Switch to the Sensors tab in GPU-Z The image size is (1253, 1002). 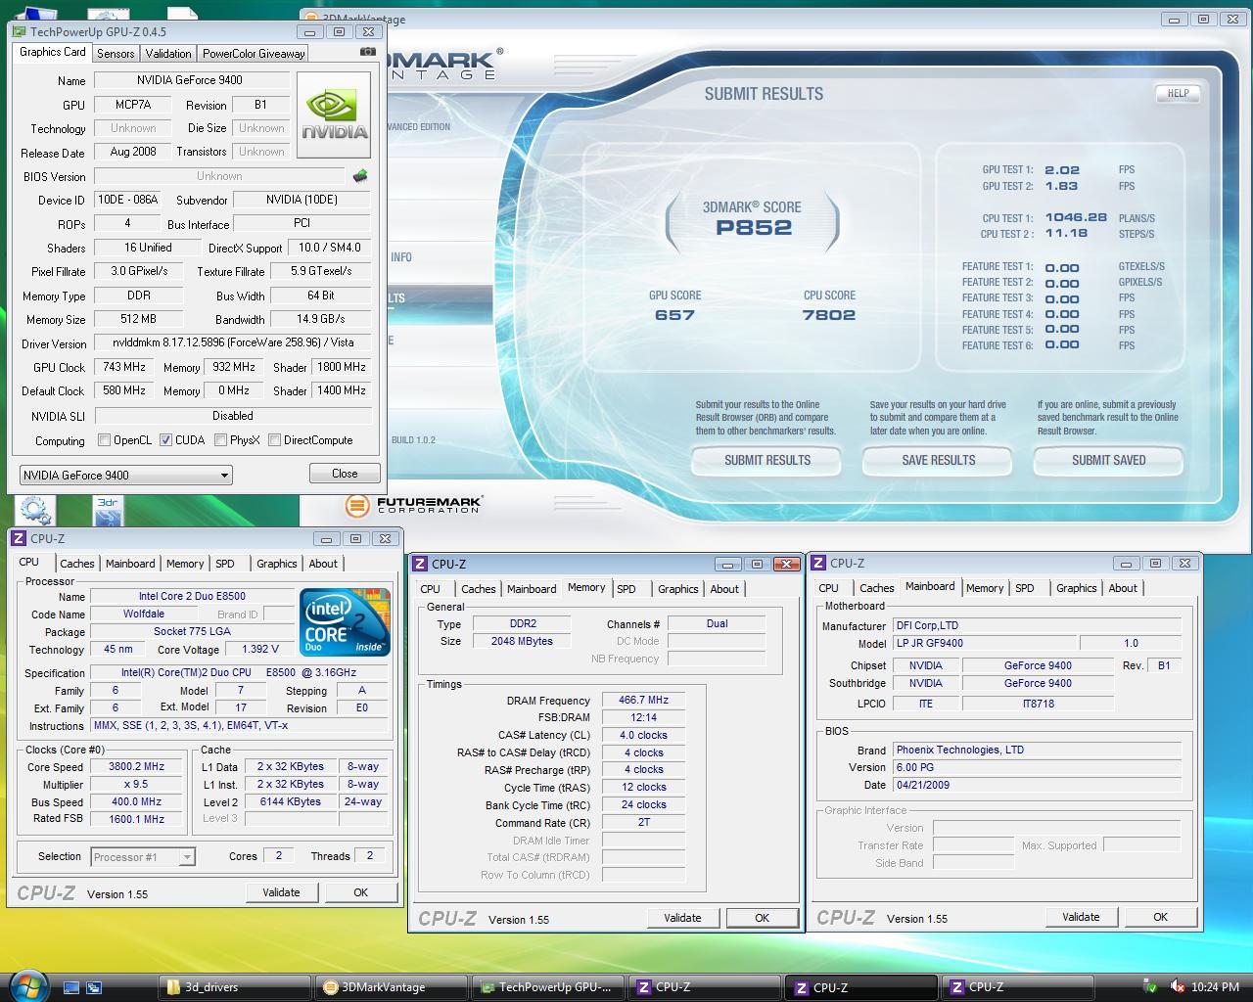tap(116, 54)
